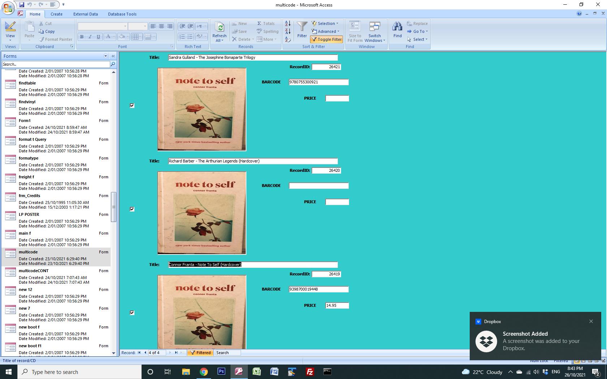Open the findvinyl form
The height and width of the screenshot is (379, 607).
click(56, 107)
